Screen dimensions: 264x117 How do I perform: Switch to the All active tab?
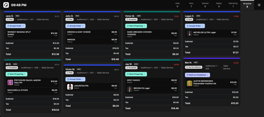click(247, 5)
